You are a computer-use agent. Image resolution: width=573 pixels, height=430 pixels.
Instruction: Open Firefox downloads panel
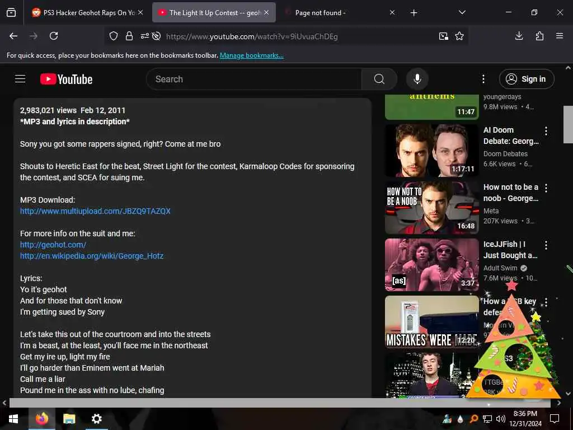(x=519, y=36)
